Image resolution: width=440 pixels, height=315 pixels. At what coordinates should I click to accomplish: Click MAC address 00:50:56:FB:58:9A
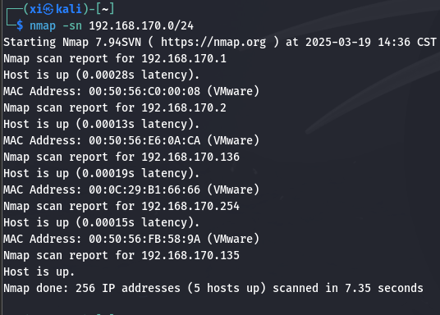point(144,239)
